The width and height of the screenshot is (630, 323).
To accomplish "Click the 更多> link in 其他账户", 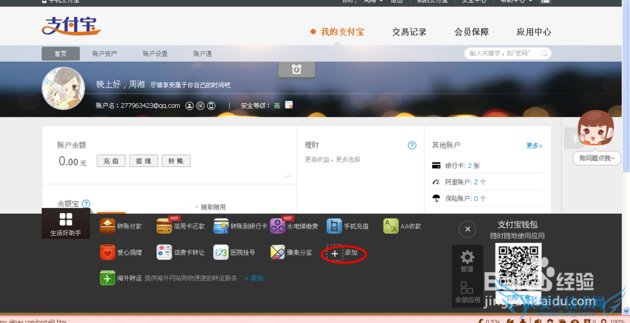I will 534,146.
